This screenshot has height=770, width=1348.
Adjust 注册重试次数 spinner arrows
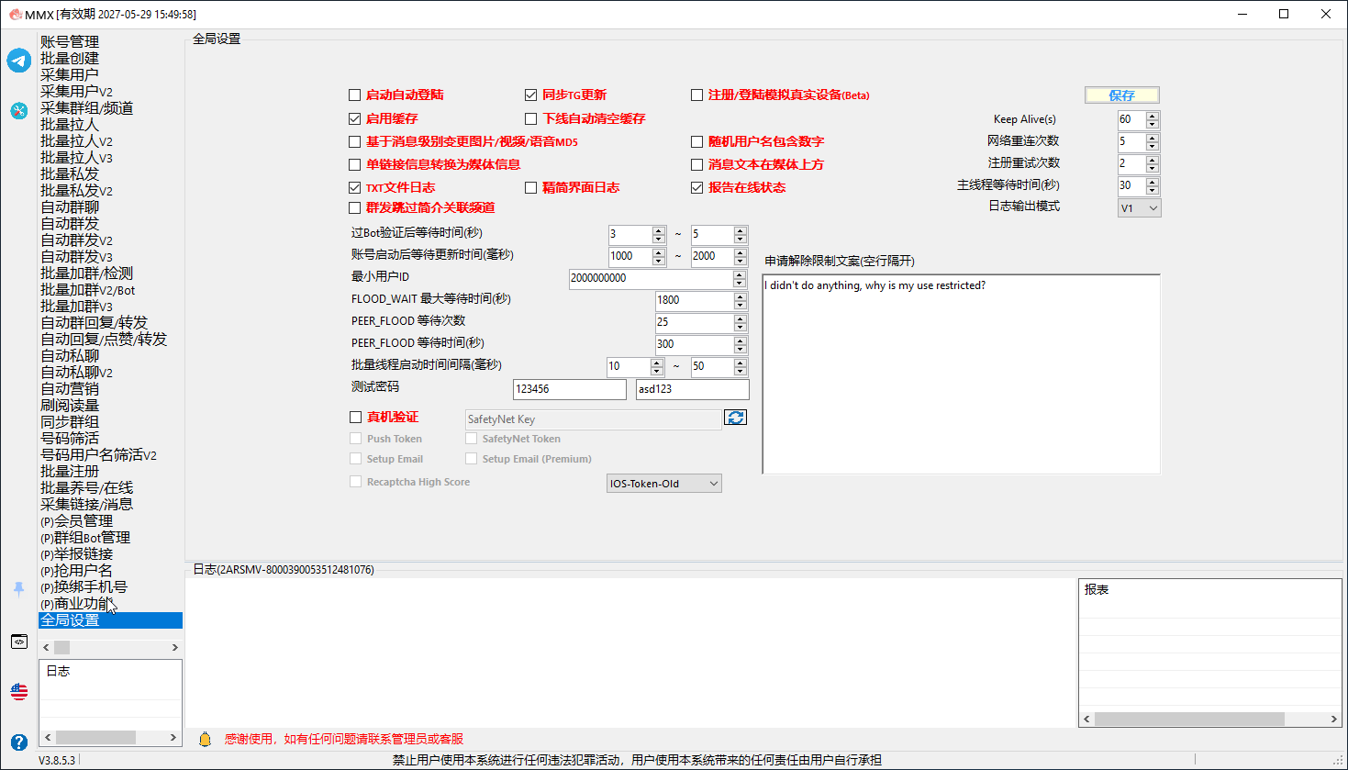pyautogui.click(x=1153, y=164)
